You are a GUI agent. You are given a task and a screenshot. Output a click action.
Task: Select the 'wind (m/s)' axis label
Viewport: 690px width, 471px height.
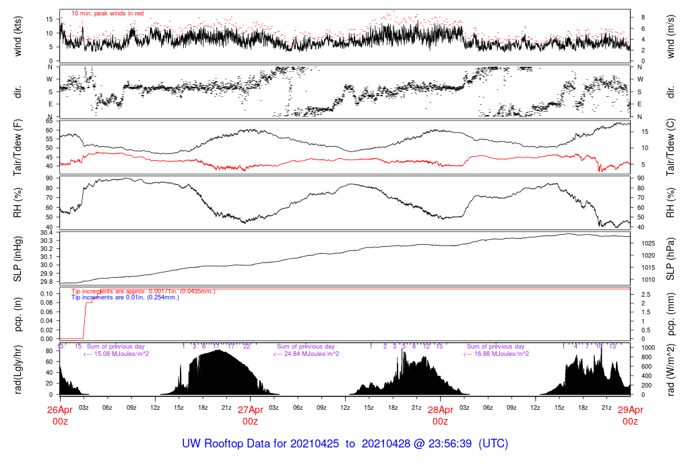click(670, 36)
